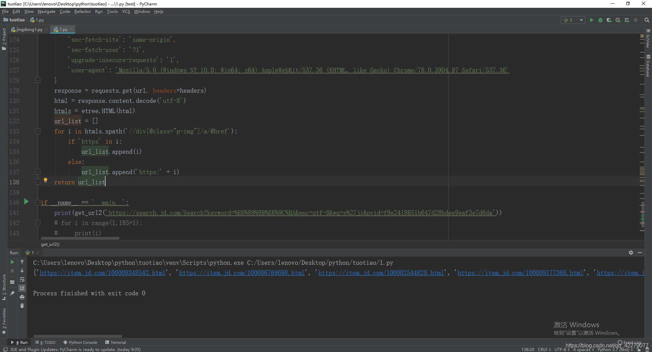Close the Run '1' tab
Viewport: 652px width, 352px height.
tap(38, 253)
